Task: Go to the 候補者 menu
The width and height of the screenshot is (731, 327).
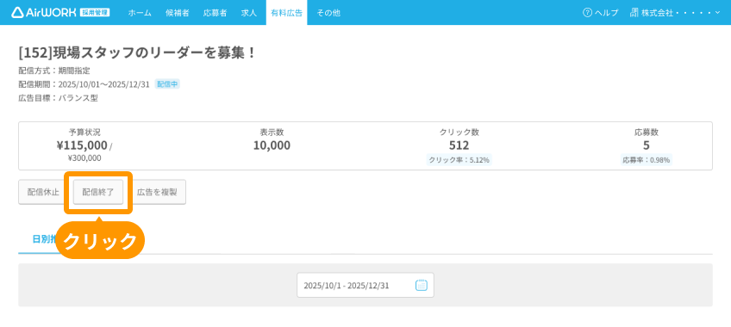Action: click(x=178, y=13)
